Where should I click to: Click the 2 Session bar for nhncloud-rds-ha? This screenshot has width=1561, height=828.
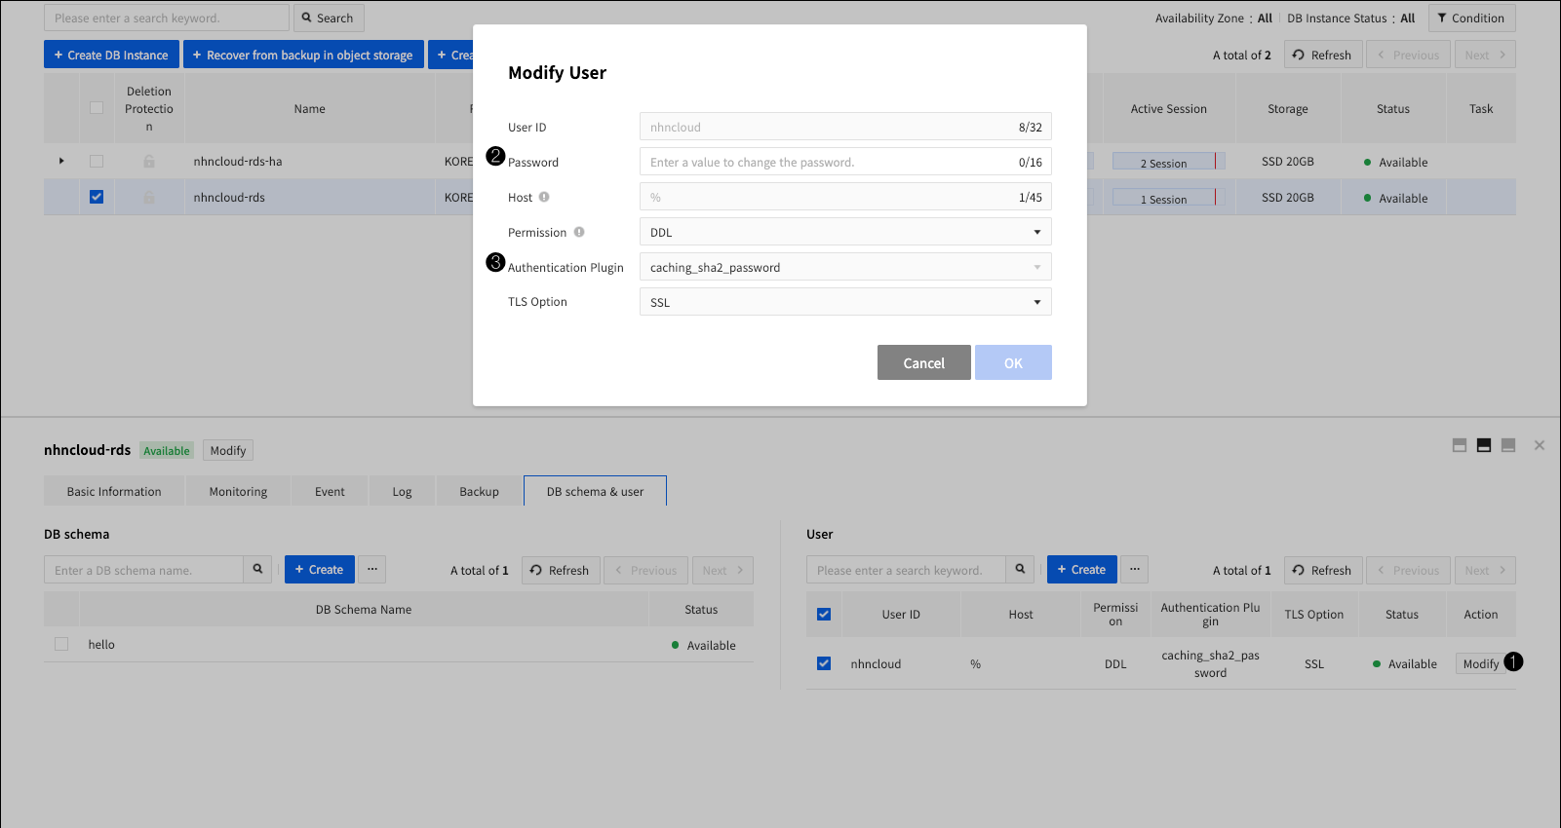1168,162
